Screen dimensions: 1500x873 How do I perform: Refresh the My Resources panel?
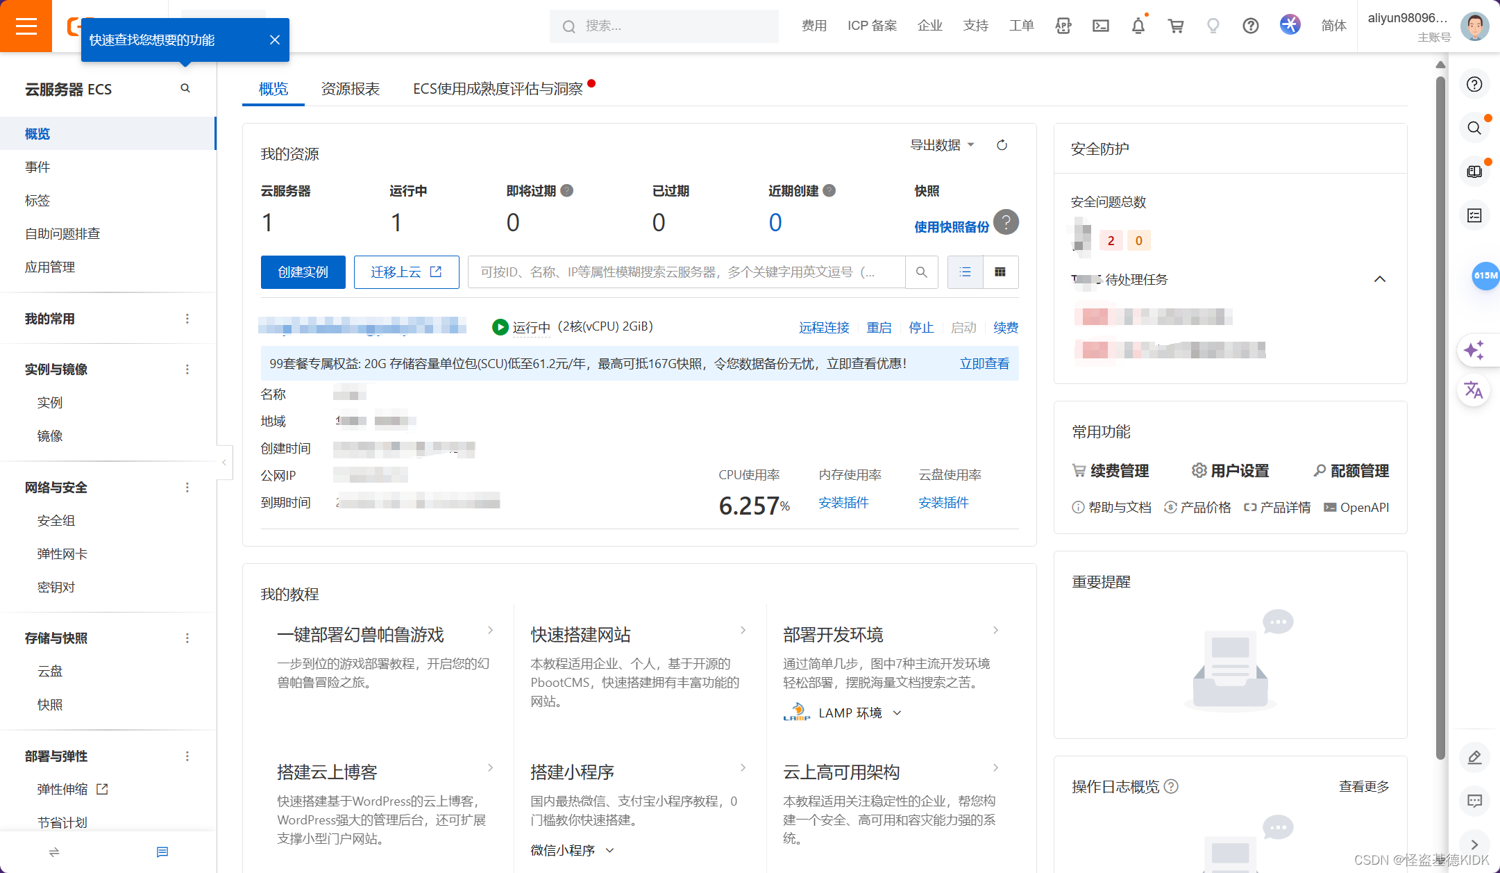point(1002,145)
